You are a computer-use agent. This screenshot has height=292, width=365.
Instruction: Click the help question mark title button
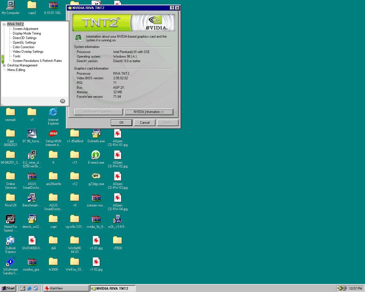[172, 8]
